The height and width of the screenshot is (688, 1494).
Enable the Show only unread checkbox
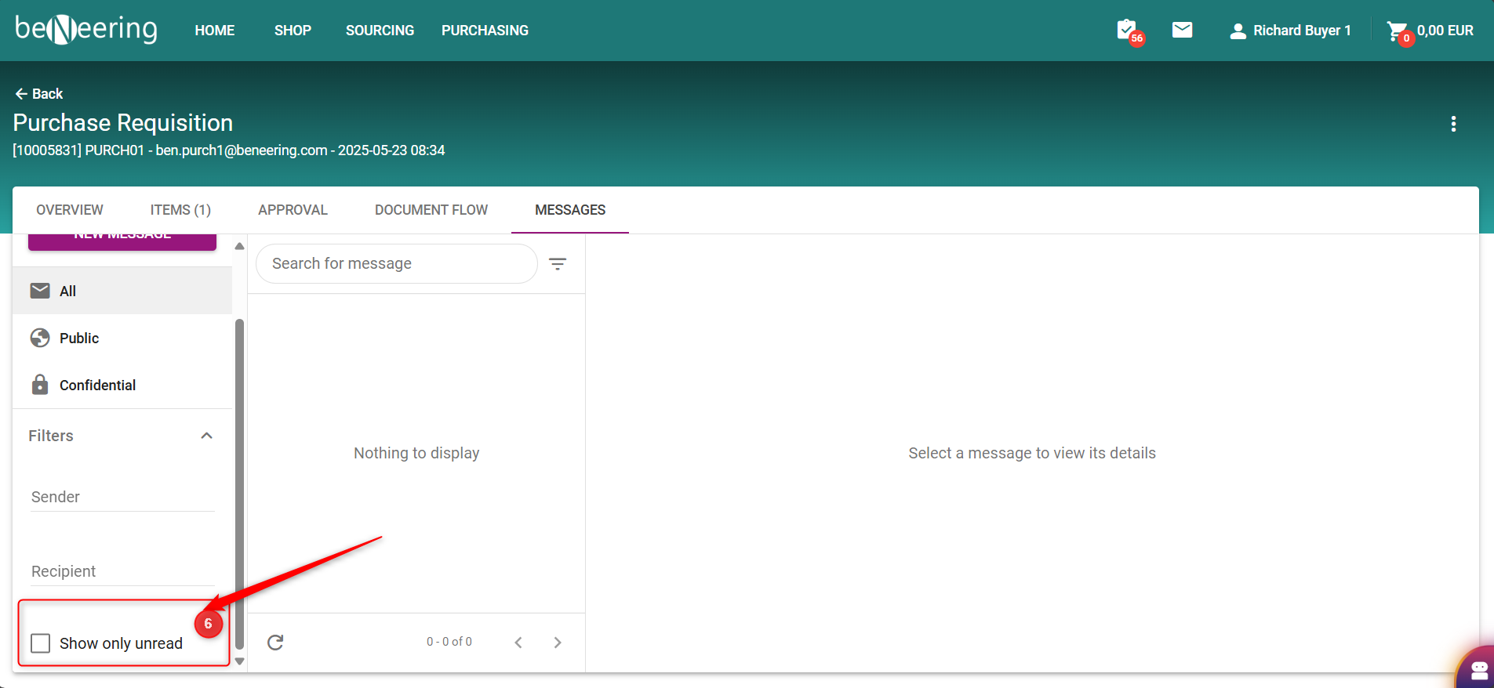tap(41, 643)
